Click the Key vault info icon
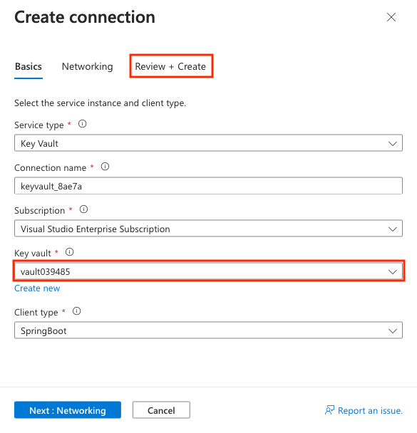417x433 pixels. click(x=70, y=252)
